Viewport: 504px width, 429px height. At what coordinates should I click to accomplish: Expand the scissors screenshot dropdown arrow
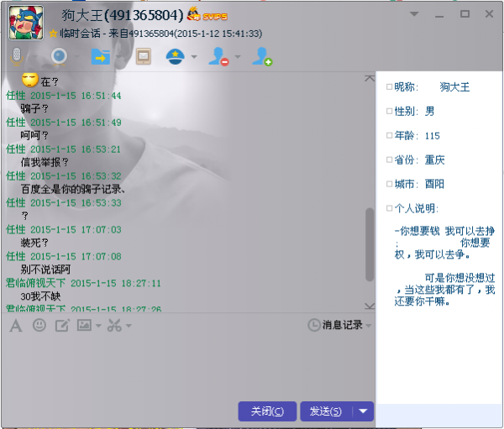pyautogui.click(x=129, y=326)
